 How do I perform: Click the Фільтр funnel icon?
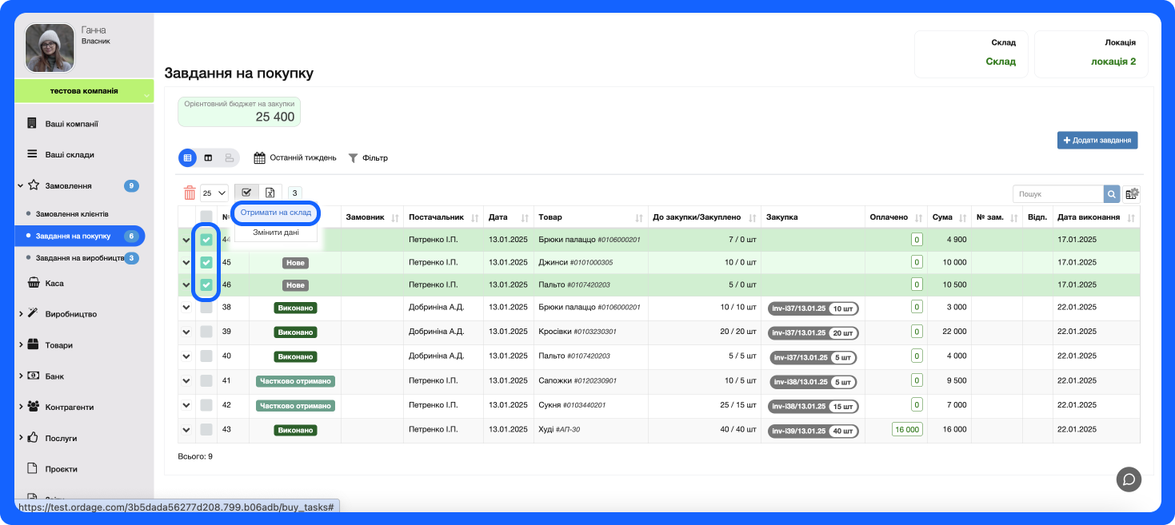pos(353,158)
